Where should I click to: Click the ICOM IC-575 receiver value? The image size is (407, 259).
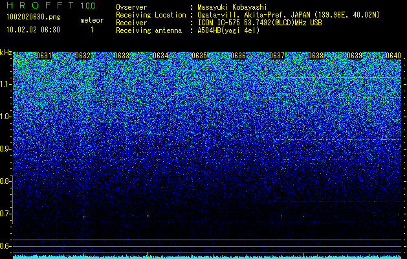tap(259, 23)
